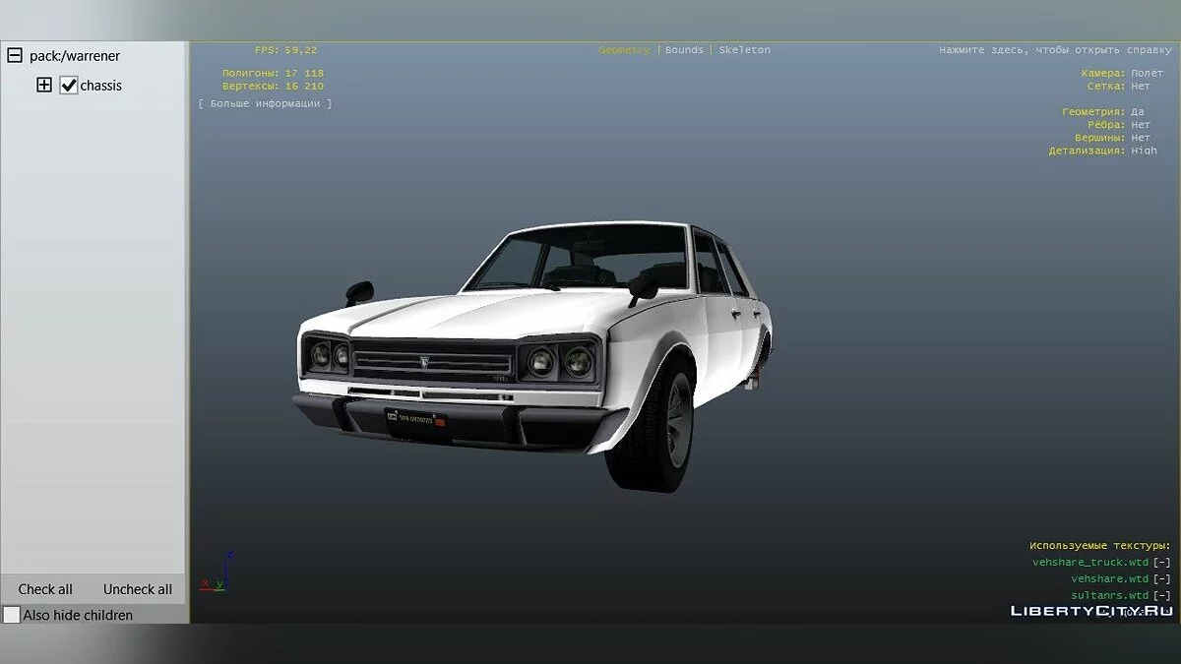The height and width of the screenshot is (664, 1181).
Task: Open the Skeleton view tab
Action: [x=744, y=50]
